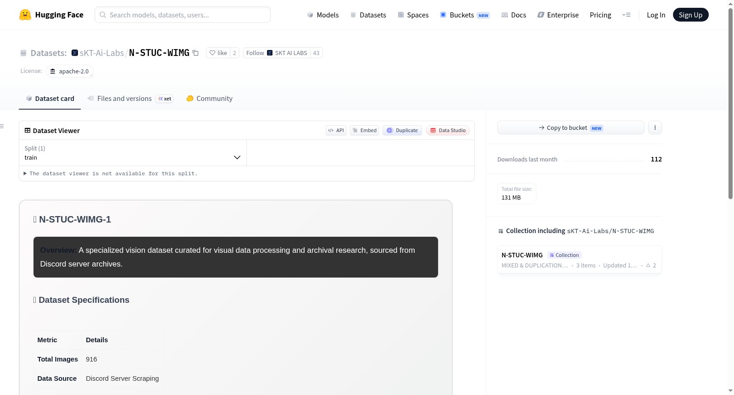Click the sKT-Ai-Labs organization avatar
Image resolution: width=734 pixels, height=395 pixels.
pos(75,53)
